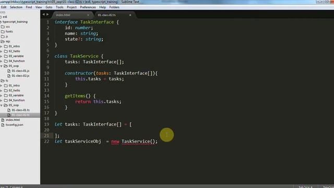The width and height of the screenshot is (334, 188).
Task: Select the mjs folder in sidebar
Action: [8, 41]
